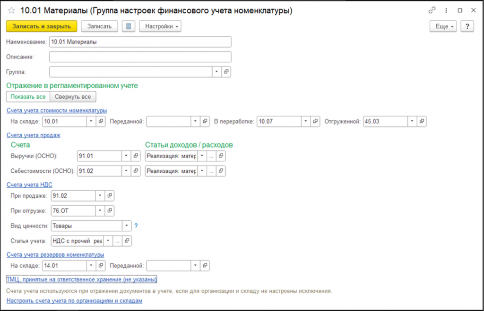Click ellipsis button in Выручки article field
Image resolution: width=484 pixels, height=311 pixels.
click(x=211, y=156)
